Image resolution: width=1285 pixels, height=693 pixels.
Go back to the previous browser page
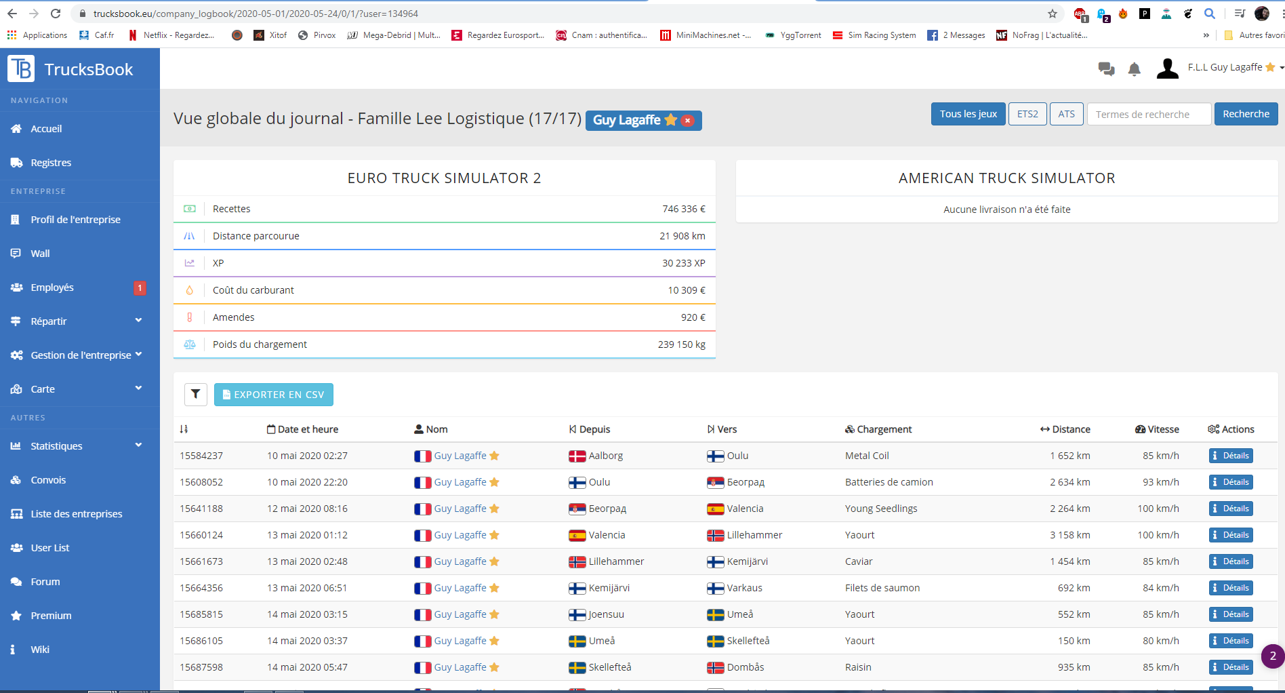click(12, 14)
